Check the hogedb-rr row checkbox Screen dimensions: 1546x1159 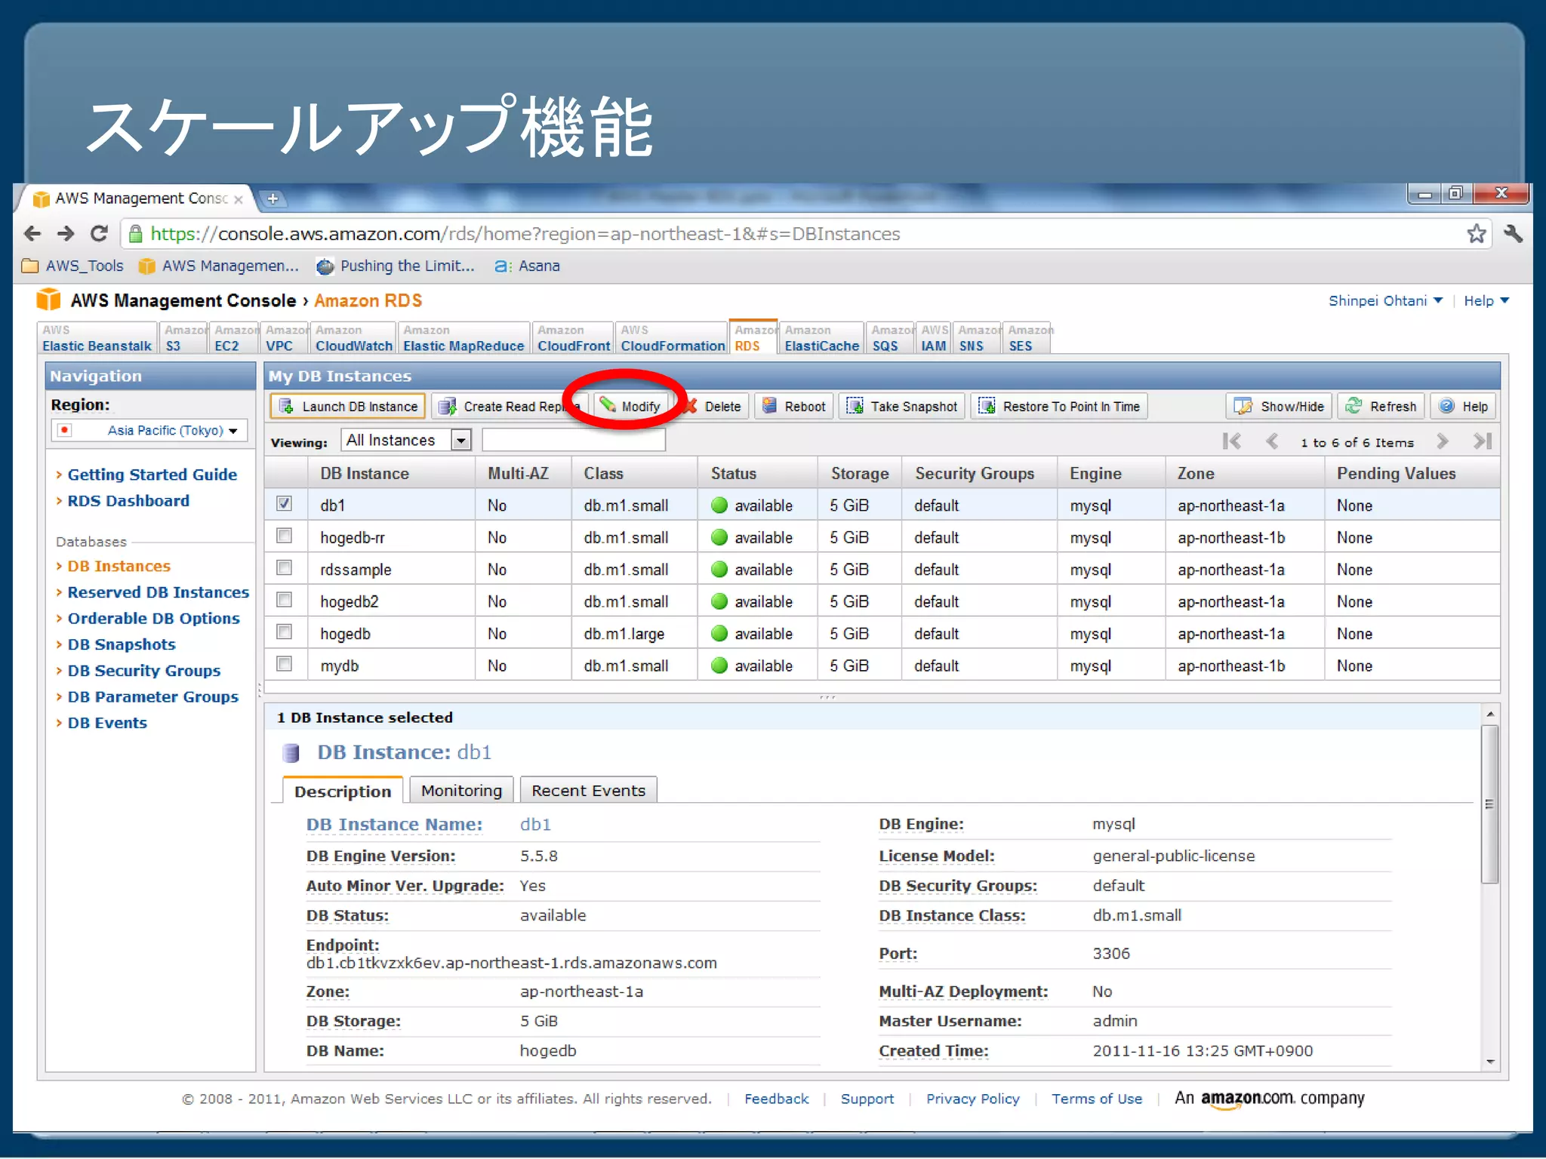pyautogui.click(x=285, y=536)
